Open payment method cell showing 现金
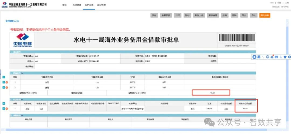Image resolution: width=291 pixels, height=134 pixels. pos(27,109)
